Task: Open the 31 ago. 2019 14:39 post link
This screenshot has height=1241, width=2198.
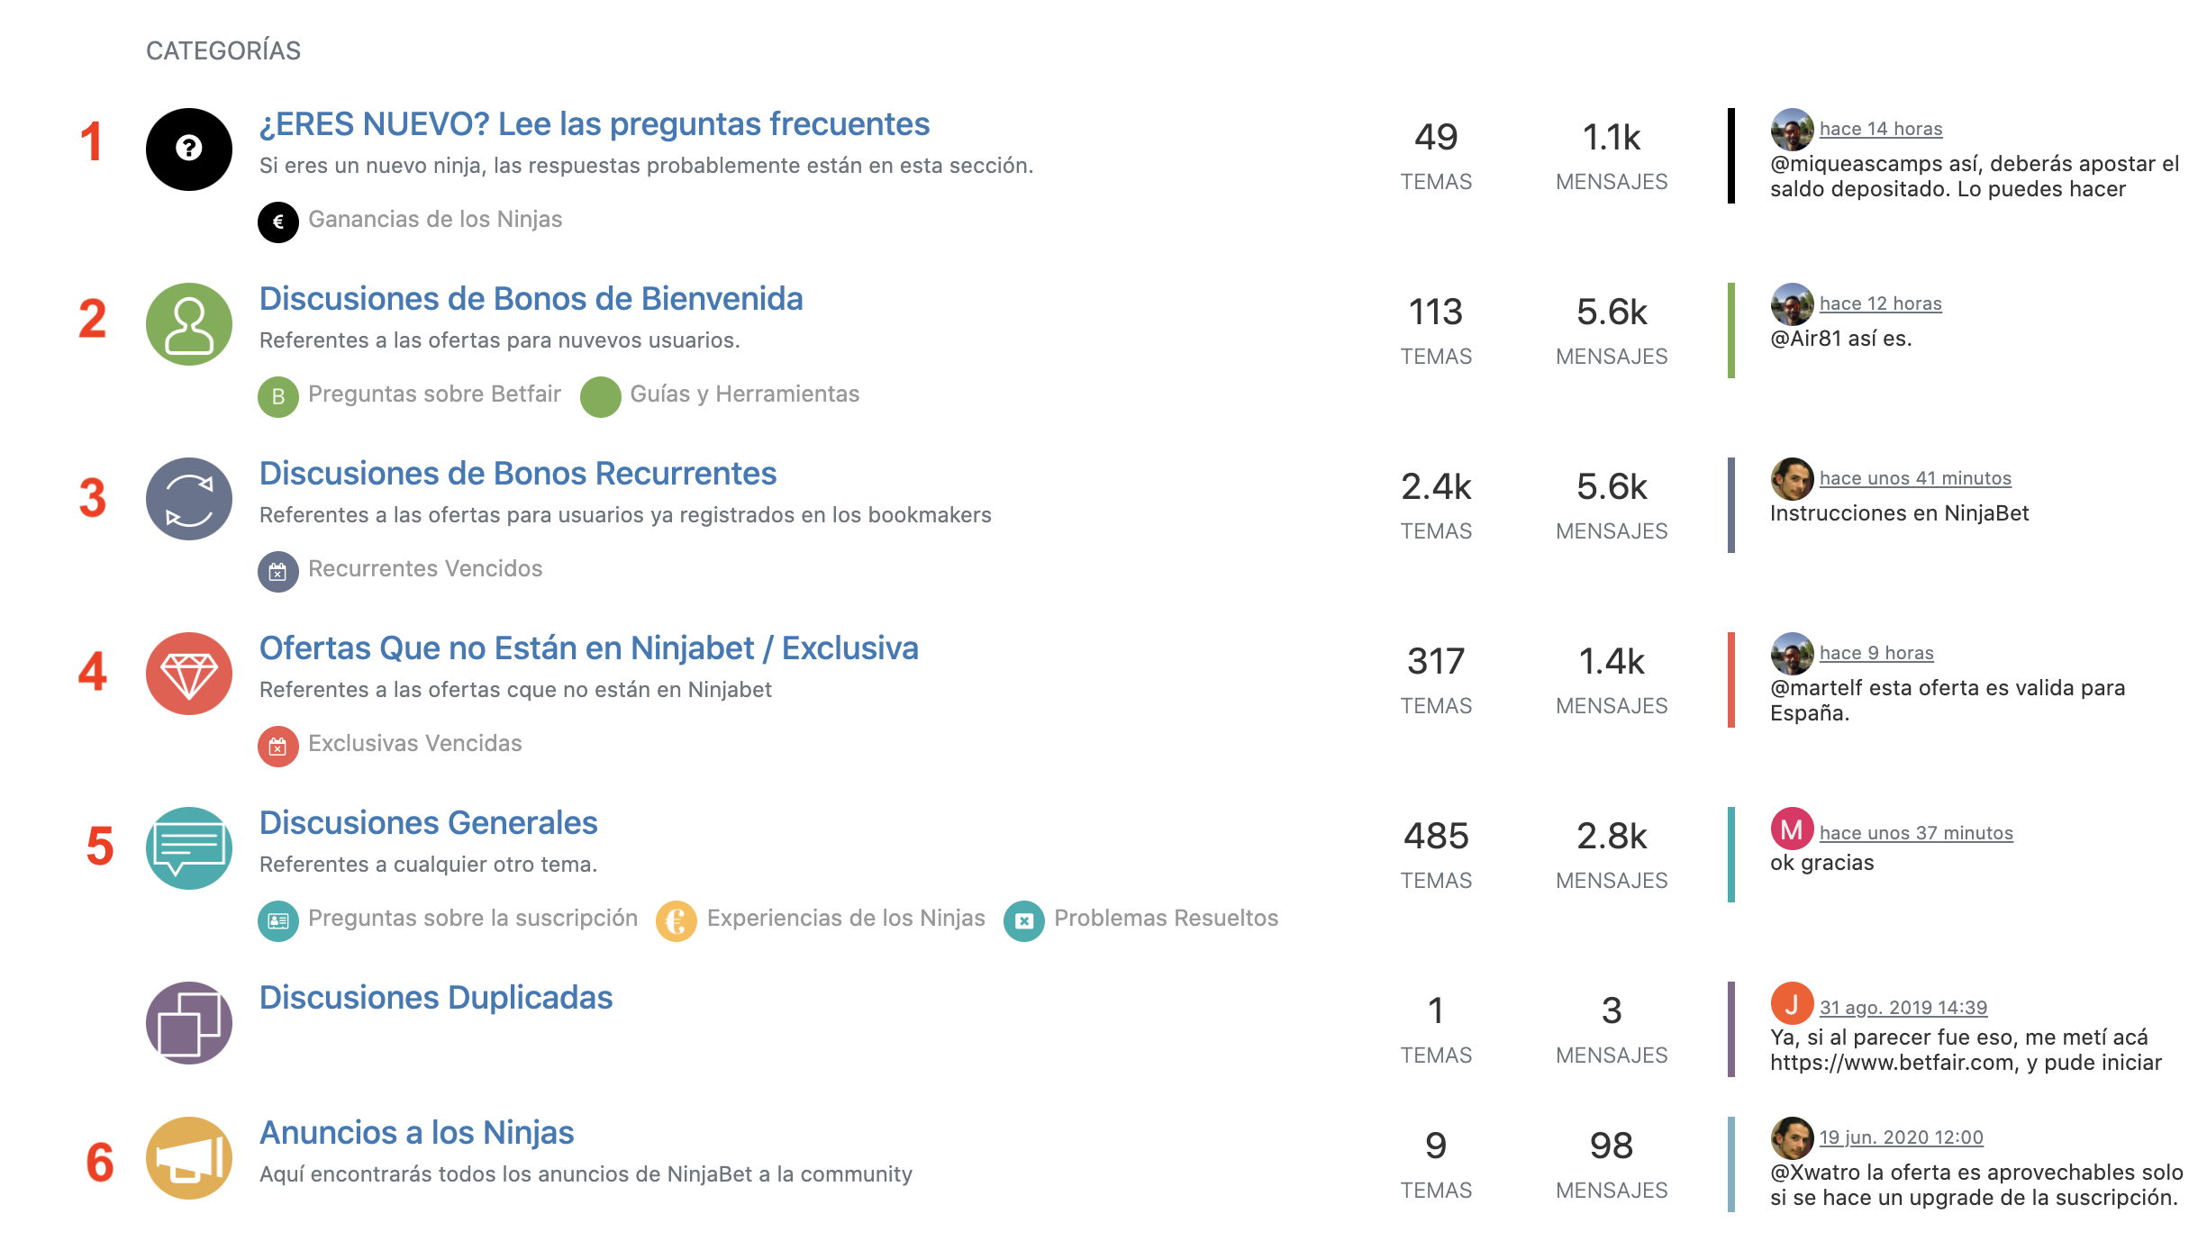Action: [x=1903, y=1008]
